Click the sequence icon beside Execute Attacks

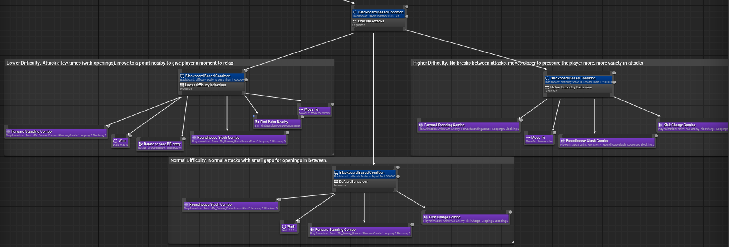(x=355, y=21)
